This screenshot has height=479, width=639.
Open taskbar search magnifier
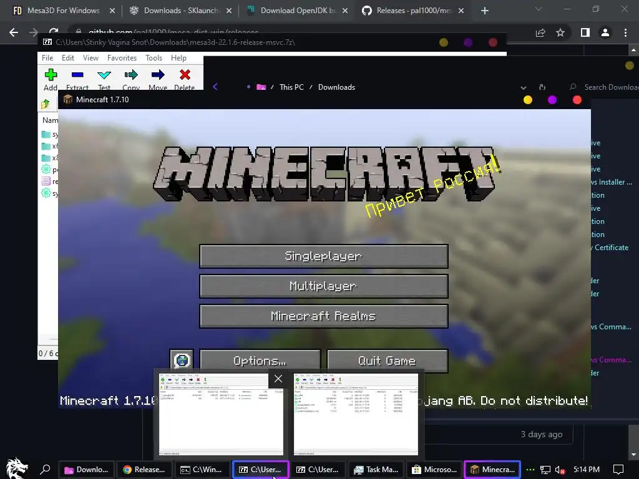(x=45, y=470)
